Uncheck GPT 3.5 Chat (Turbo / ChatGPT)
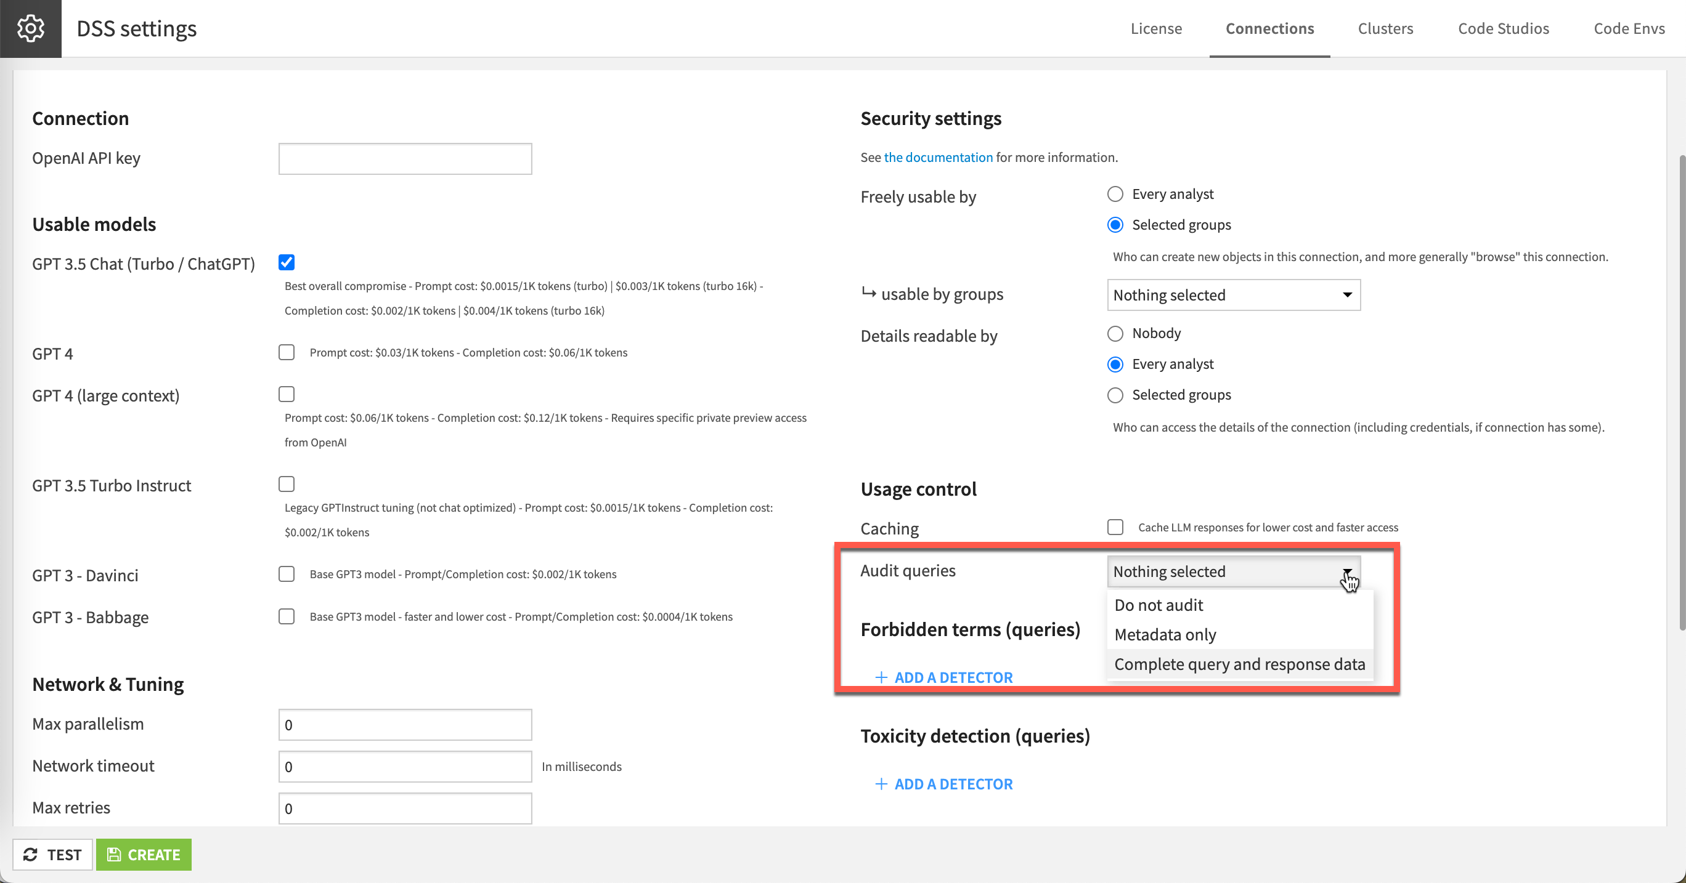This screenshot has width=1686, height=883. (x=286, y=262)
